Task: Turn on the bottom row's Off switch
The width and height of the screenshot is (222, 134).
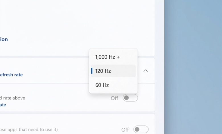Action: coord(141,129)
